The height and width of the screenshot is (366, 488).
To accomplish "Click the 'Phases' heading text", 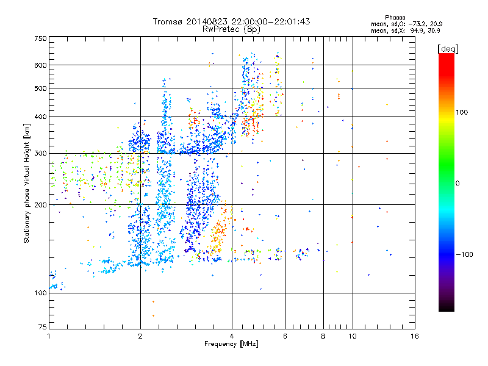I will [395, 18].
